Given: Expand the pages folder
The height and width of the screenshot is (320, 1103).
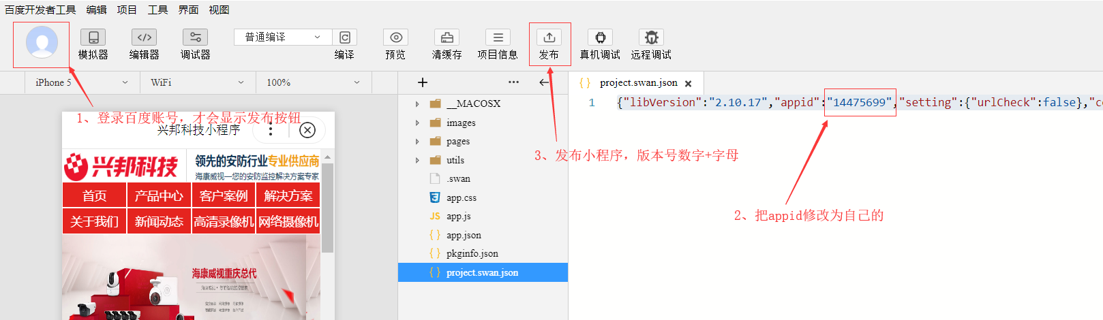Looking at the screenshot, I should (417, 142).
